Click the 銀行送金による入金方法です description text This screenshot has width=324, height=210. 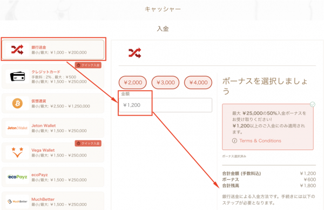tap(268, 199)
